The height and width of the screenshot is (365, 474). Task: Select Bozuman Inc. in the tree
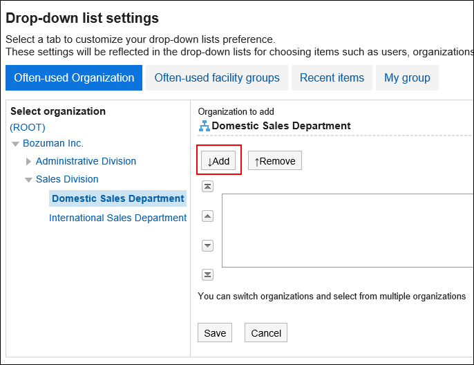[53, 143]
